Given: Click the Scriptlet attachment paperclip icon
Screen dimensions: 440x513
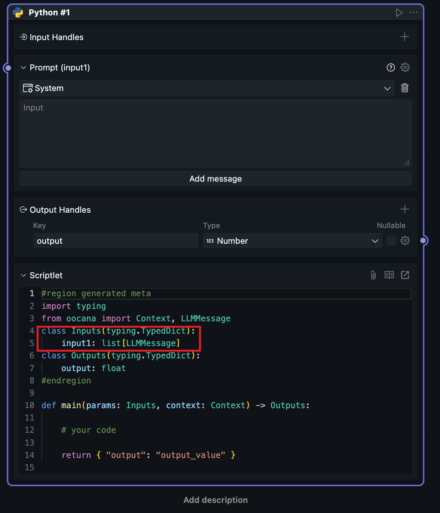Looking at the screenshot, I should [373, 275].
